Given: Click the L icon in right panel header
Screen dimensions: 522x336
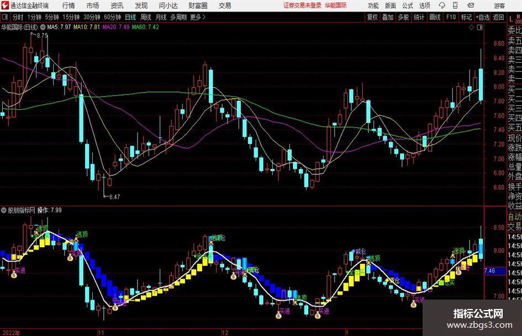Looking at the screenshot, I should [x=511, y=20].
